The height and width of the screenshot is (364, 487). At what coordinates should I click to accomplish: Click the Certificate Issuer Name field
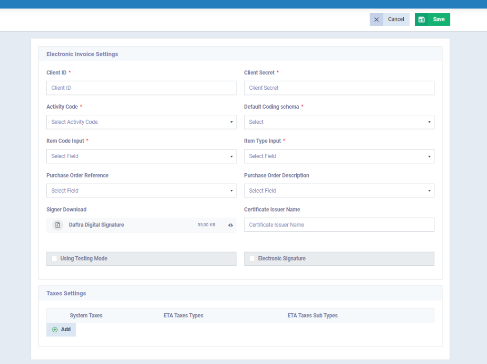[x=339, y=225]
